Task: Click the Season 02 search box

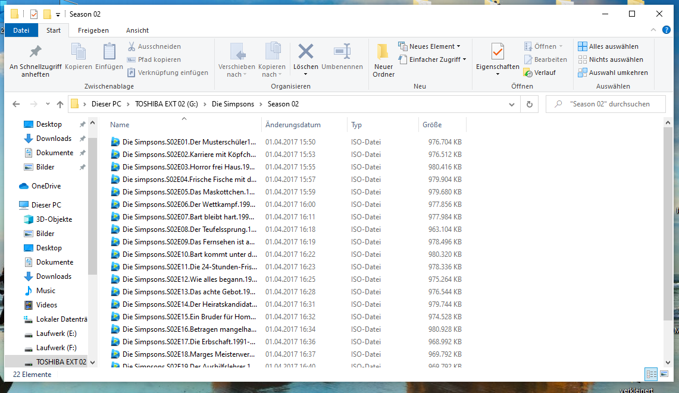Action: tap(605, 104)
